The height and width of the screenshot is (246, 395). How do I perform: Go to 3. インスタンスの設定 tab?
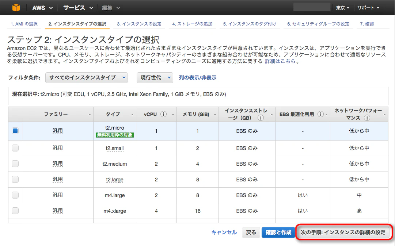(139, 24)
